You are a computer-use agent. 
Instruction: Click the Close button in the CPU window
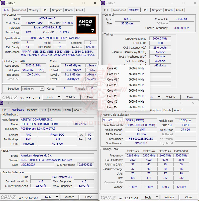90,97
